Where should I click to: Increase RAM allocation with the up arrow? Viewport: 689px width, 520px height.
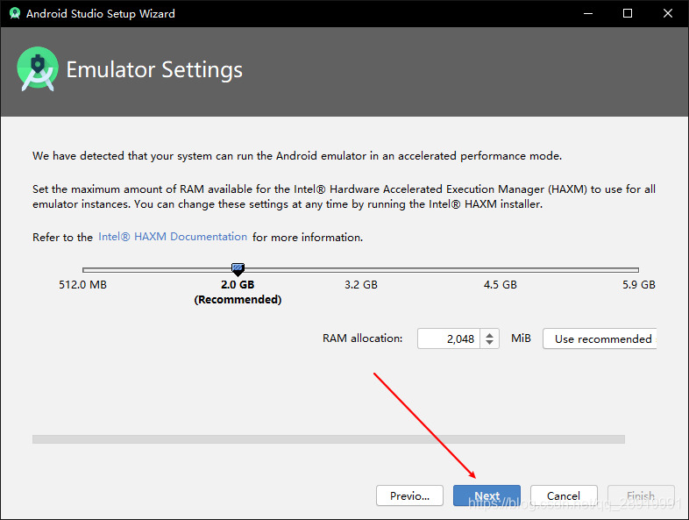[x=489, y=334]
